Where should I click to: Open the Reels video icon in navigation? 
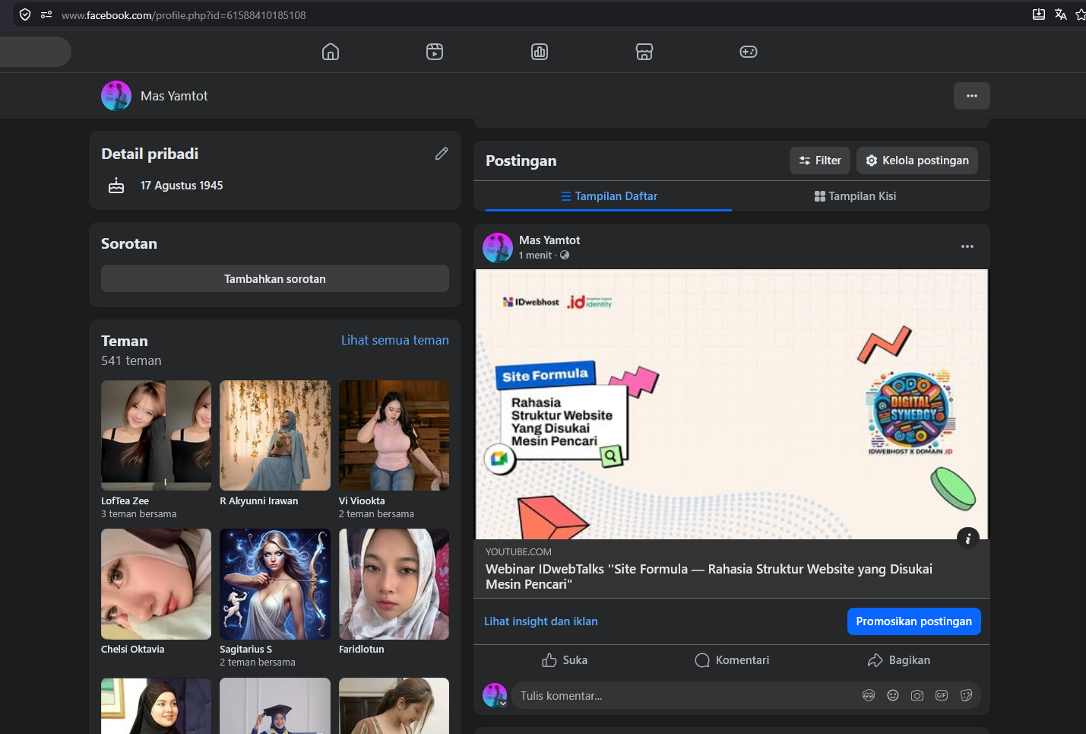(435, 52)
